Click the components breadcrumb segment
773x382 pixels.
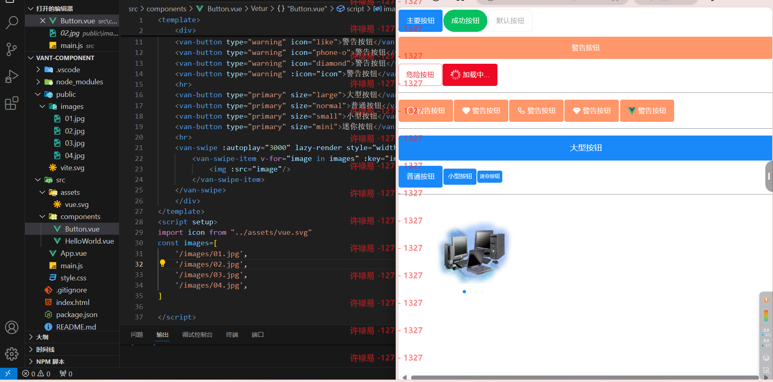pyautogui.click(x=166, y=8)
